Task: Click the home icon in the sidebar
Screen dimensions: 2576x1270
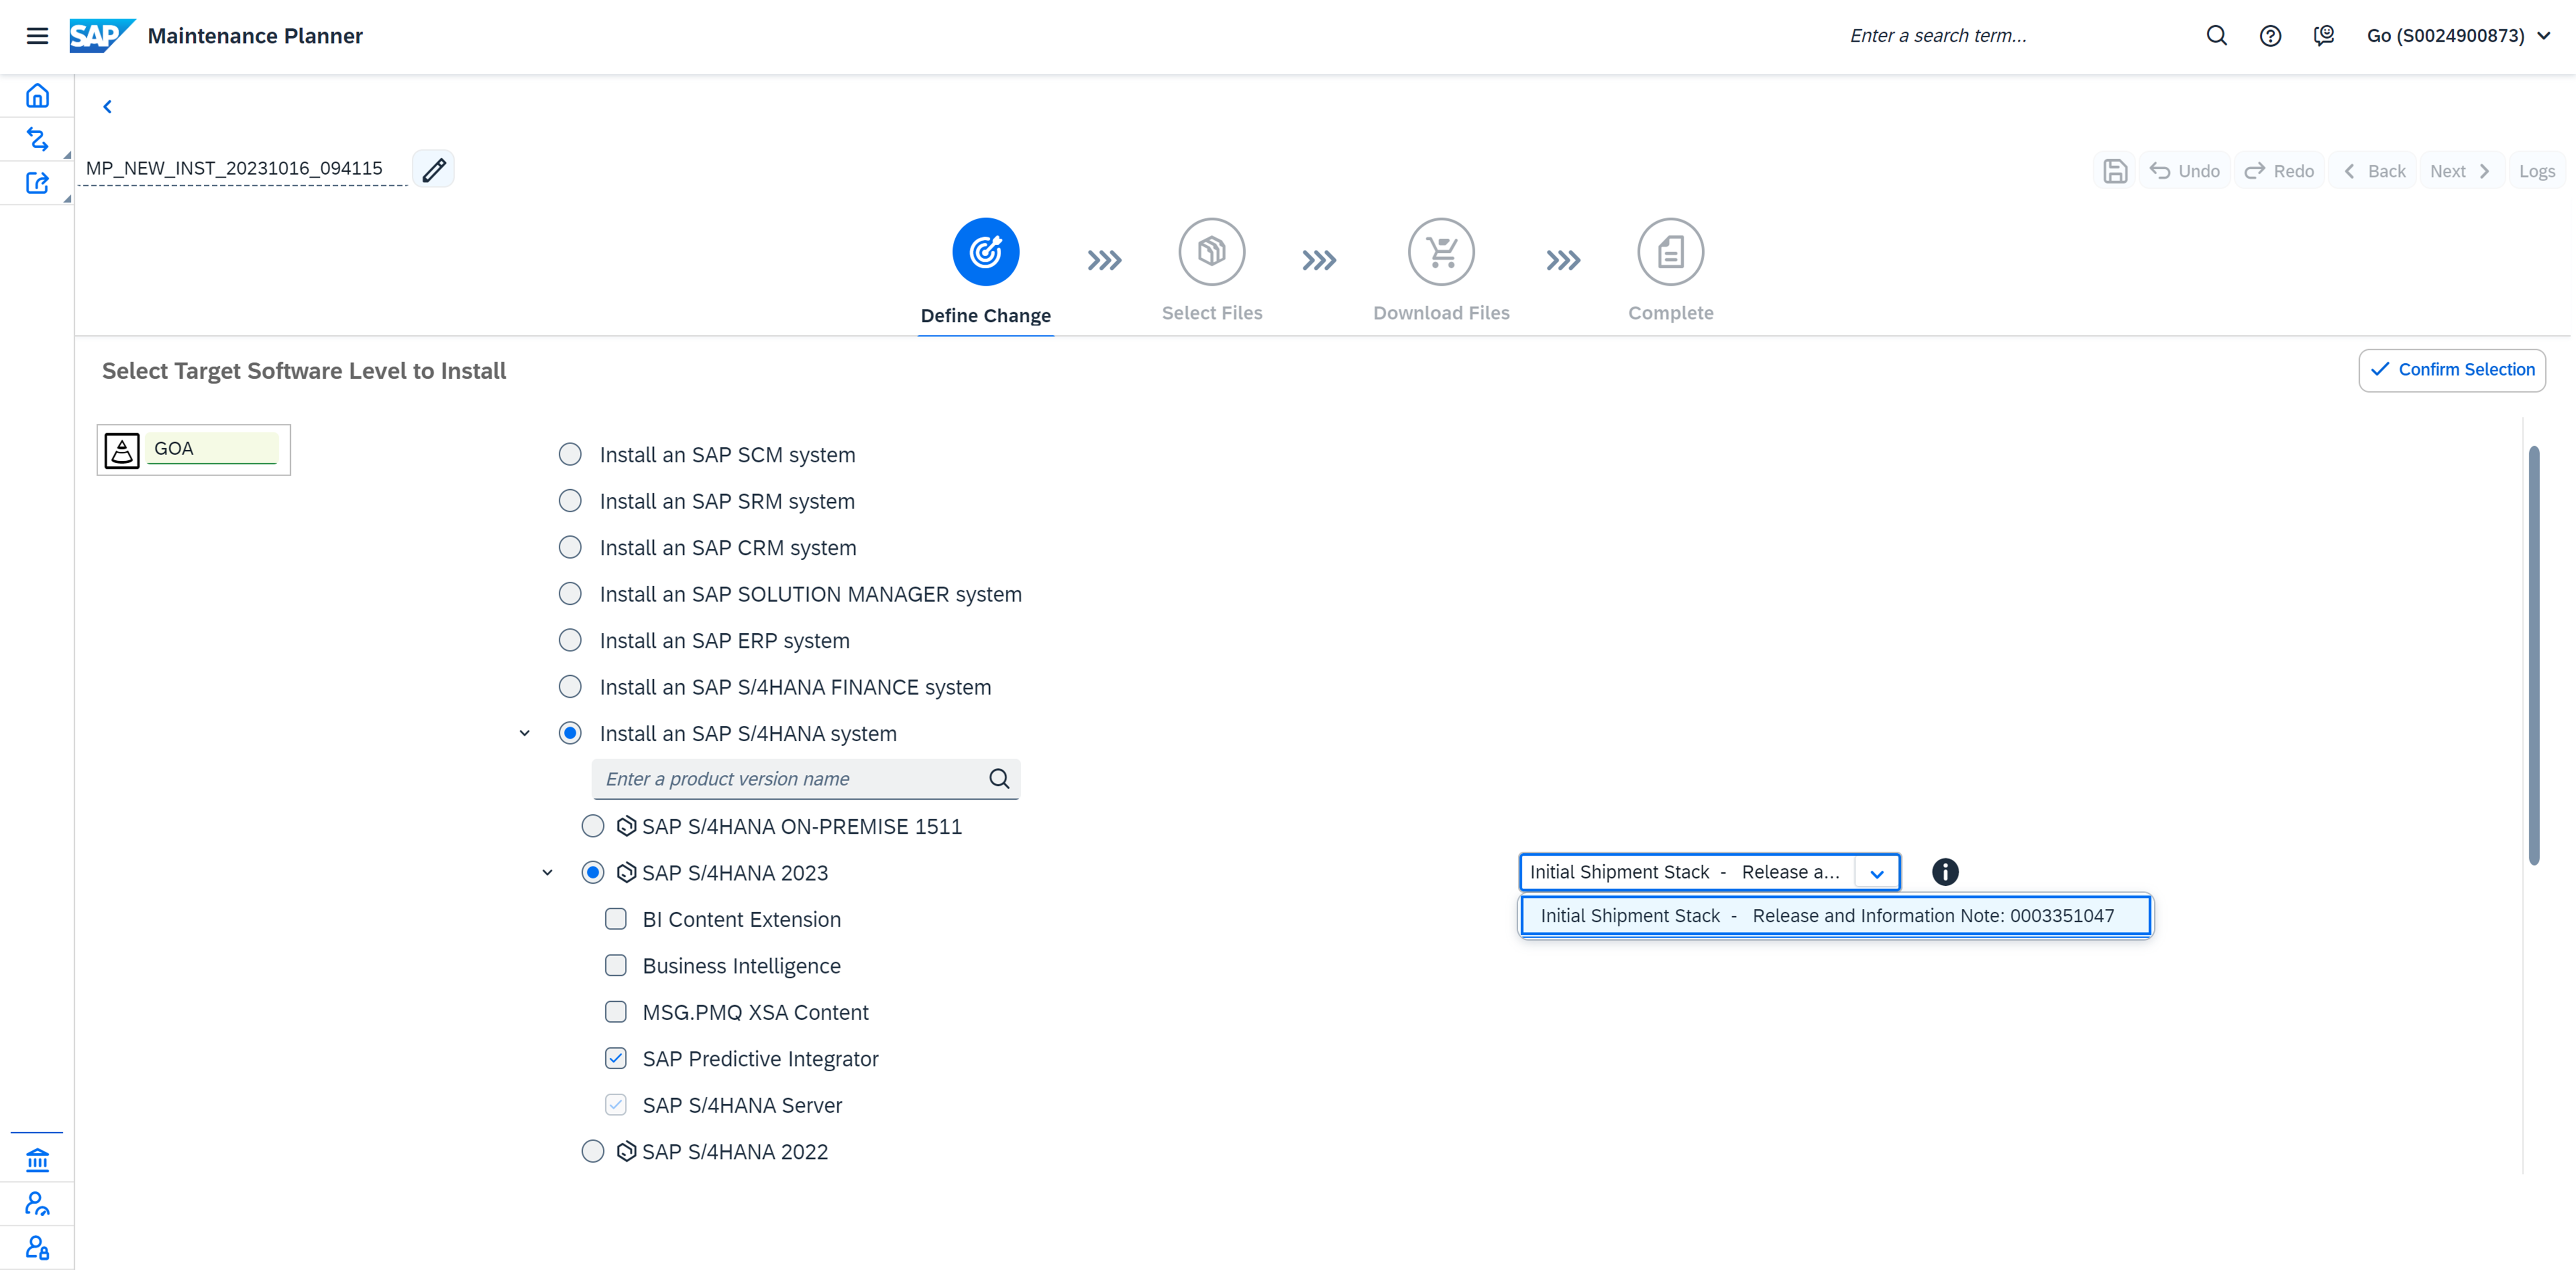Action: (37, 96)
